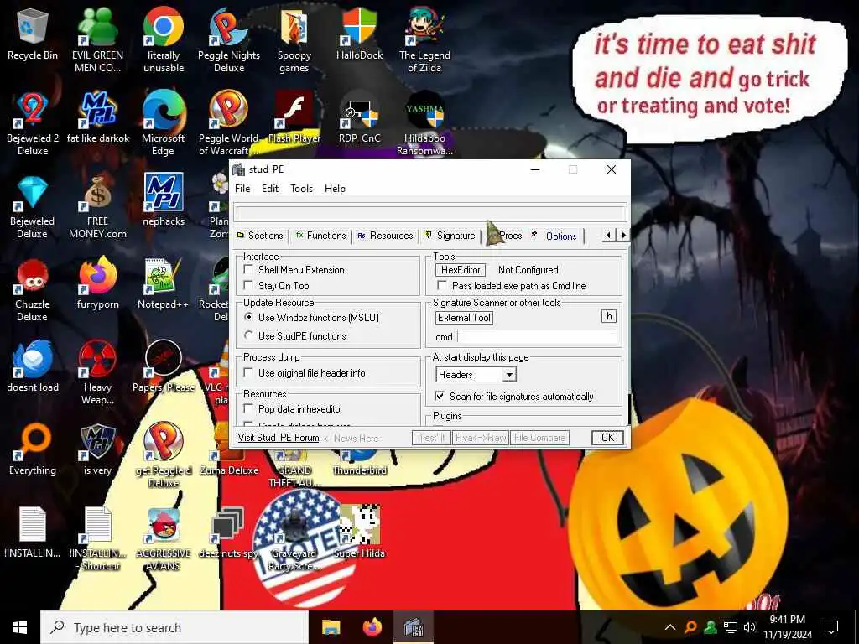859x644 pixels.
Task: Open File Explorer from taskbar
Action: [331, 627]
